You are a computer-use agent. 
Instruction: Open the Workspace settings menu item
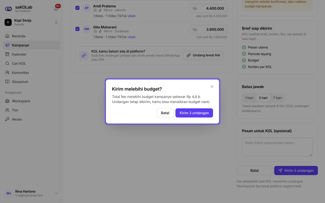[x=31, y=101]
